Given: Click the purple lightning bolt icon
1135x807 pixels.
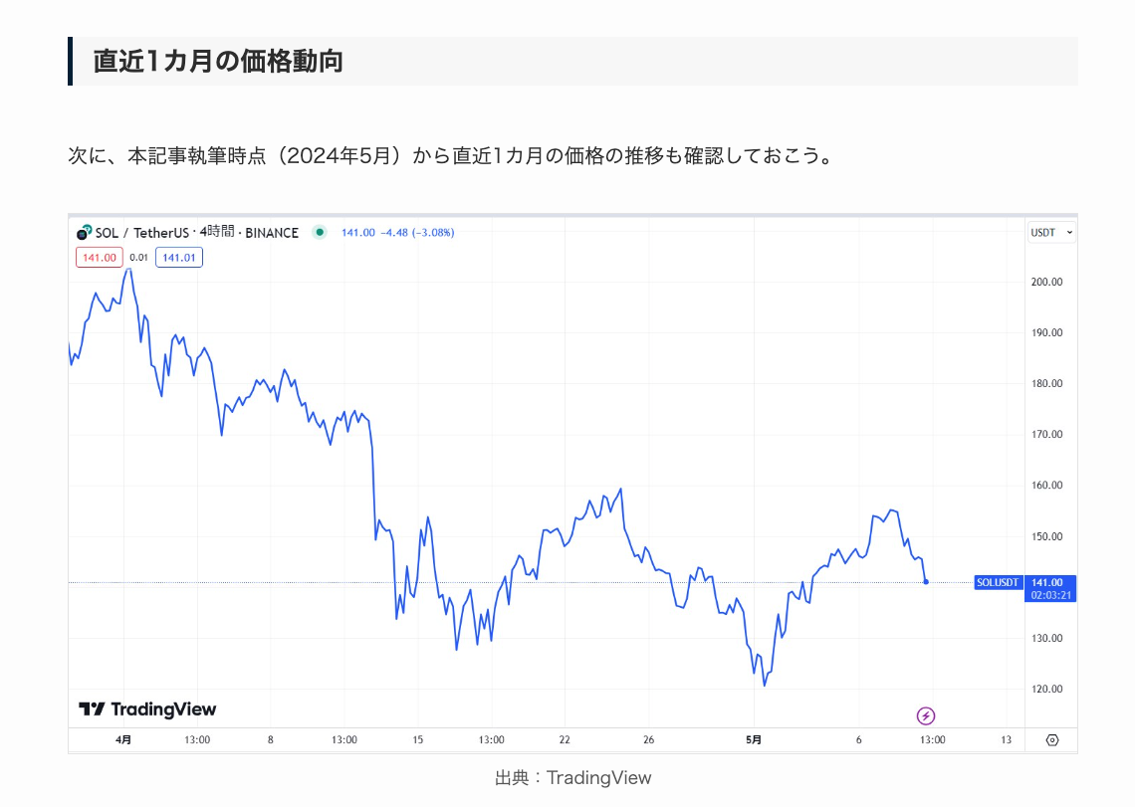Looking at the screenshot, I should tap(926, 715).
